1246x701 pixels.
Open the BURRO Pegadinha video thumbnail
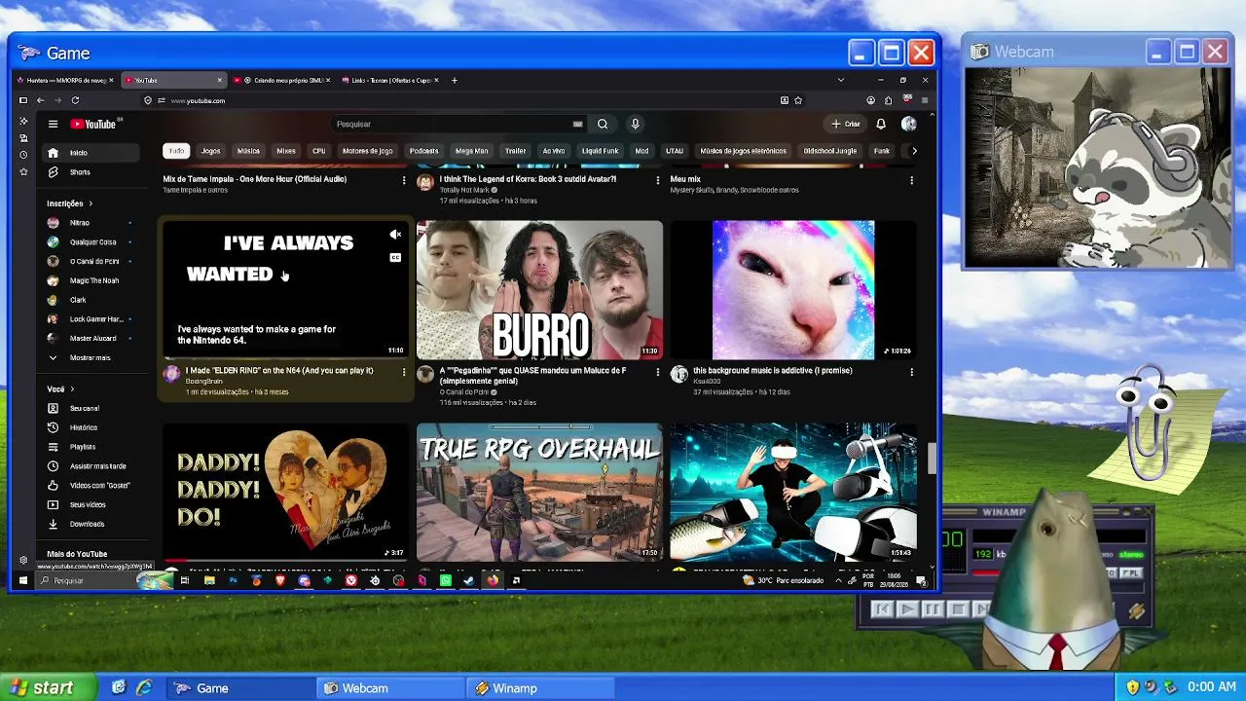coord(539,290)
